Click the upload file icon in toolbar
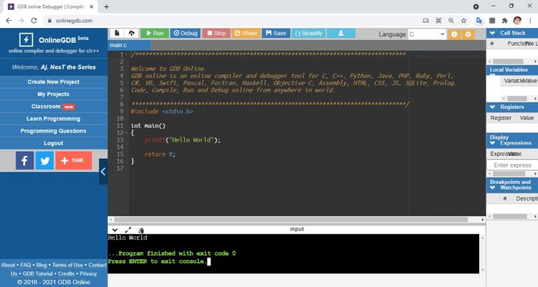This screenshot has width=538, height=287. click(131, 33)
